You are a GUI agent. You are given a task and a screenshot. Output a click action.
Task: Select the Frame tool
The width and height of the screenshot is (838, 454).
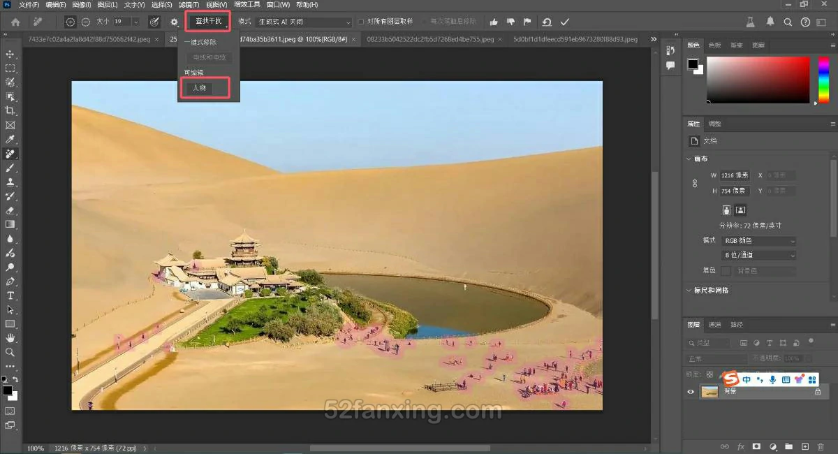10,125
